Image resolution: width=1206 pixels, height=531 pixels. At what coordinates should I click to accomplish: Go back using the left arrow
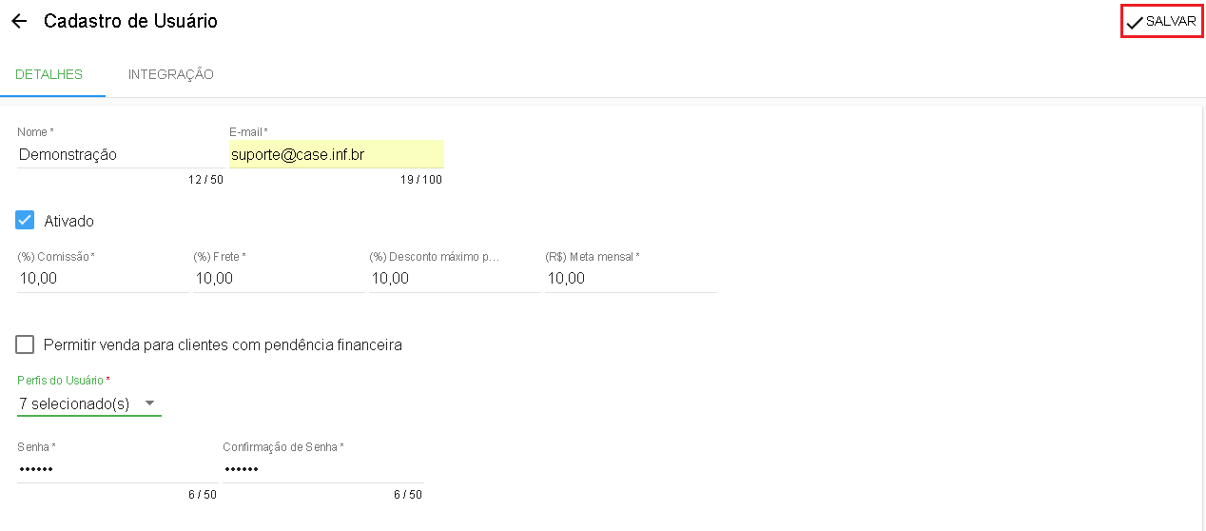coord(19,21)
